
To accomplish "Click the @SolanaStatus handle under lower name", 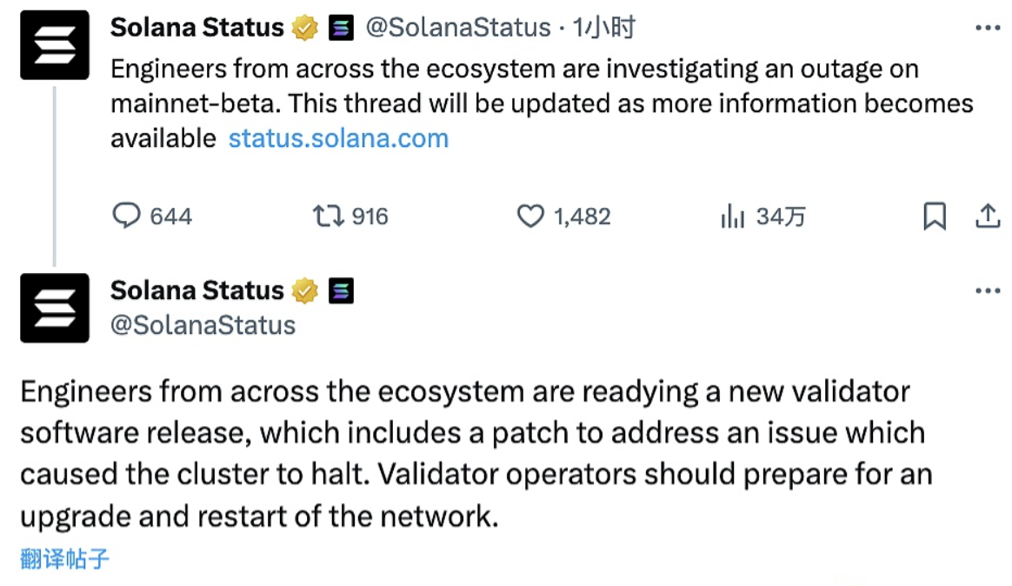I will coord(203,325).
